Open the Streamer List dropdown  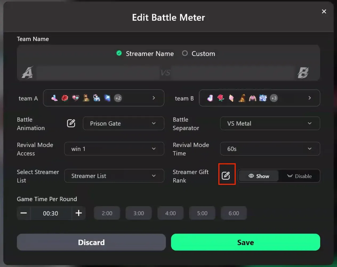pyautogui.click(x=114, y=176)
